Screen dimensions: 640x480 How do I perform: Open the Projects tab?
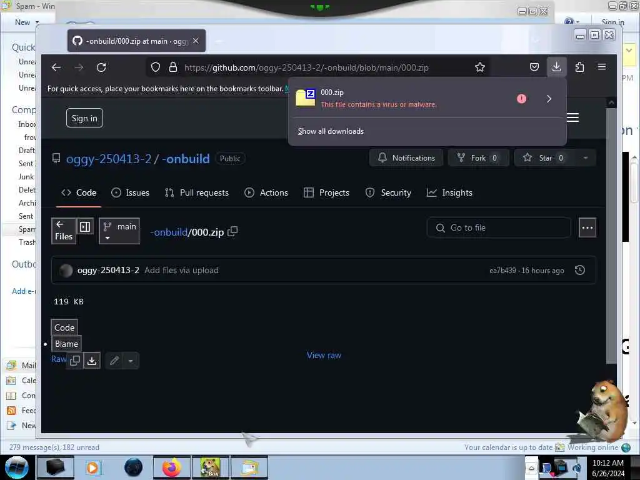pyautogui.click(x=326, y=192)
